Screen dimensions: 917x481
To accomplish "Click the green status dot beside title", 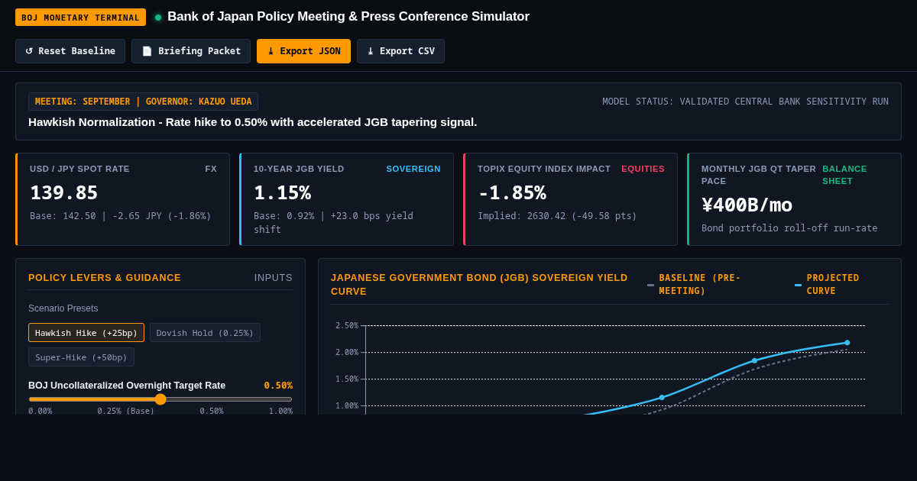I will pyautogui.click(x=158, y=18).
